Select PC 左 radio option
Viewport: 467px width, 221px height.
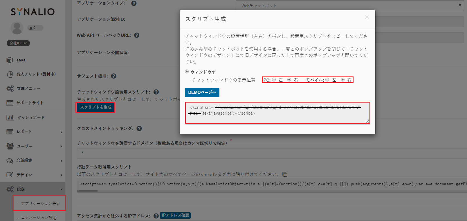pyautogui.click(x=274, y=80)
